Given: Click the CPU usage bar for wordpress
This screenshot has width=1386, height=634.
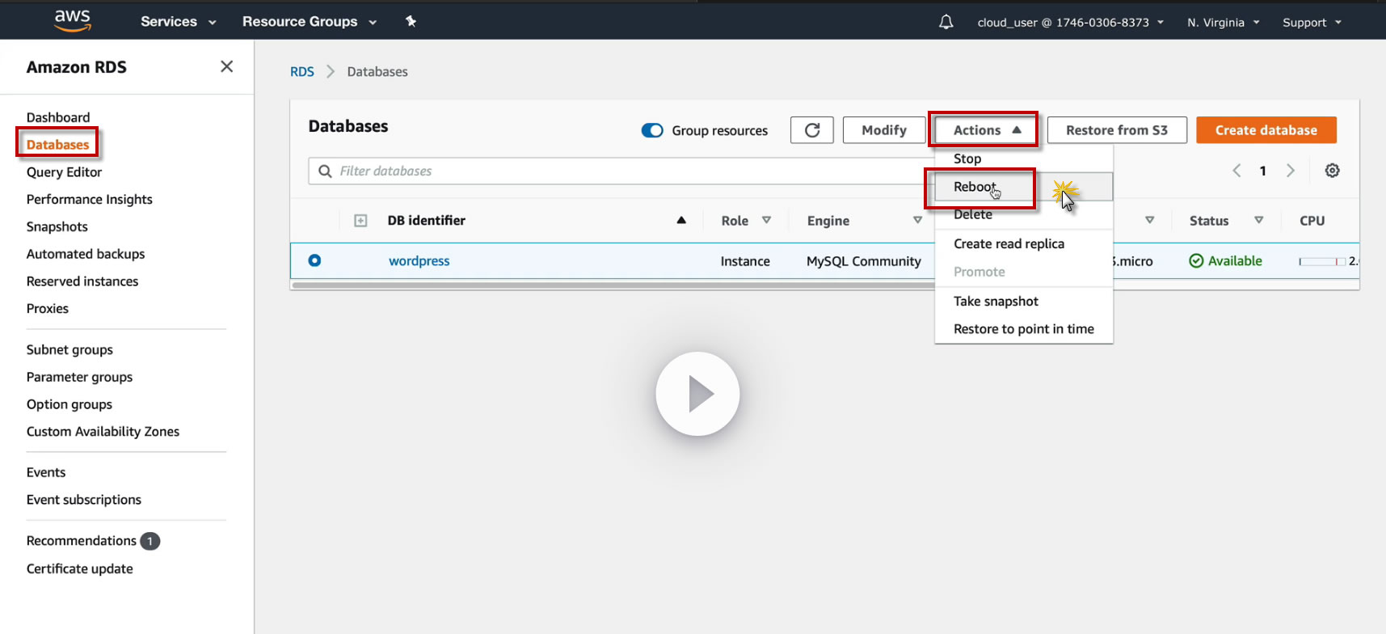Looking at the screenshot, I should [1322, 261].
